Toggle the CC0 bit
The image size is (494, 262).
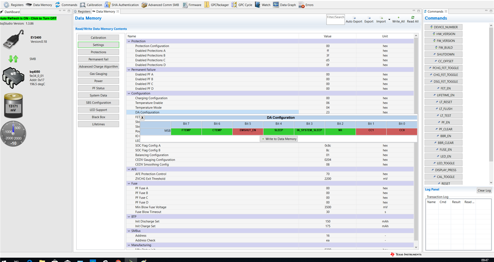402,131
